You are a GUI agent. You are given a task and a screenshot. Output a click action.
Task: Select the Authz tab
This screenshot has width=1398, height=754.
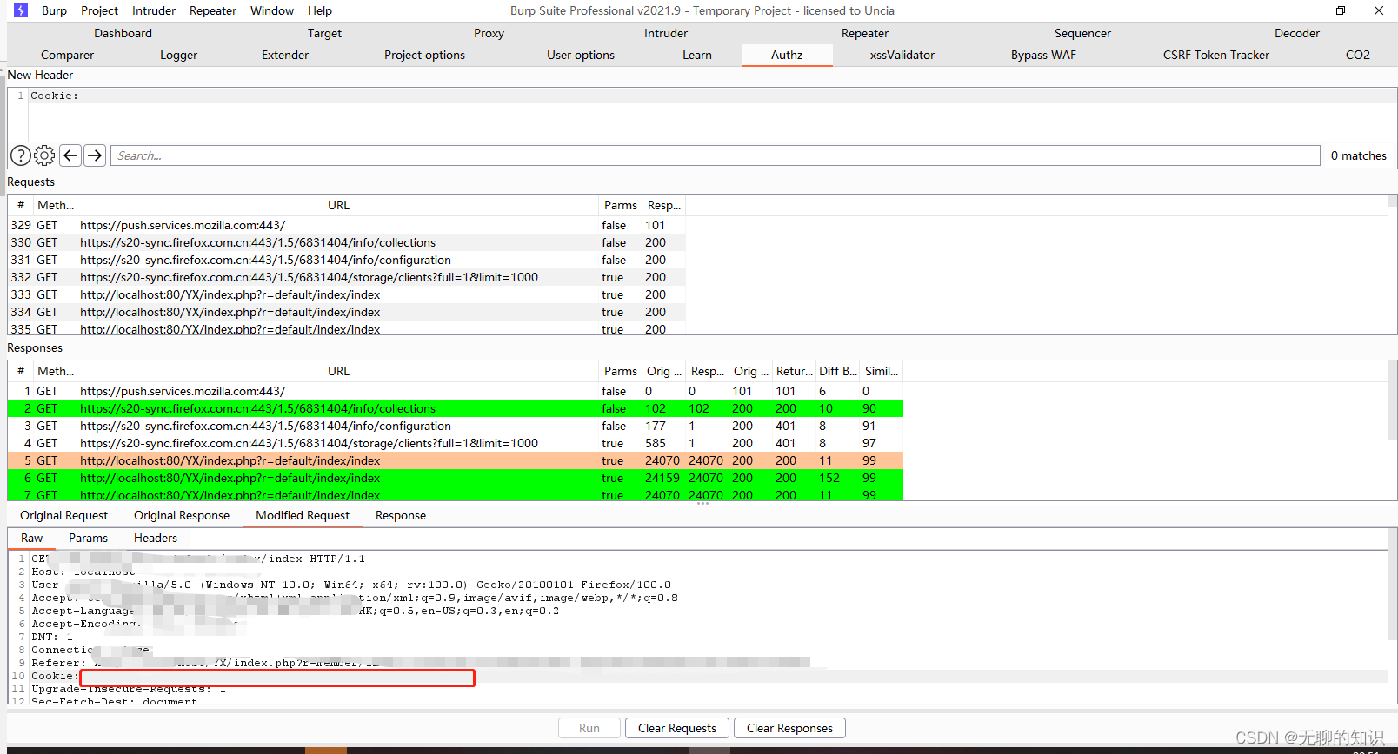[x=787, y=55]
